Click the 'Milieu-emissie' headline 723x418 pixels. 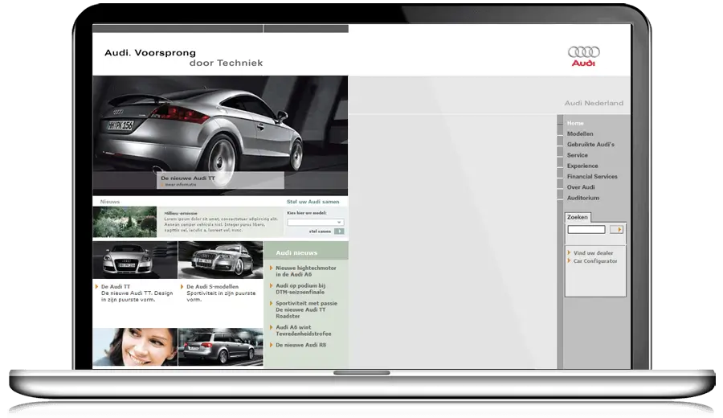181,213
